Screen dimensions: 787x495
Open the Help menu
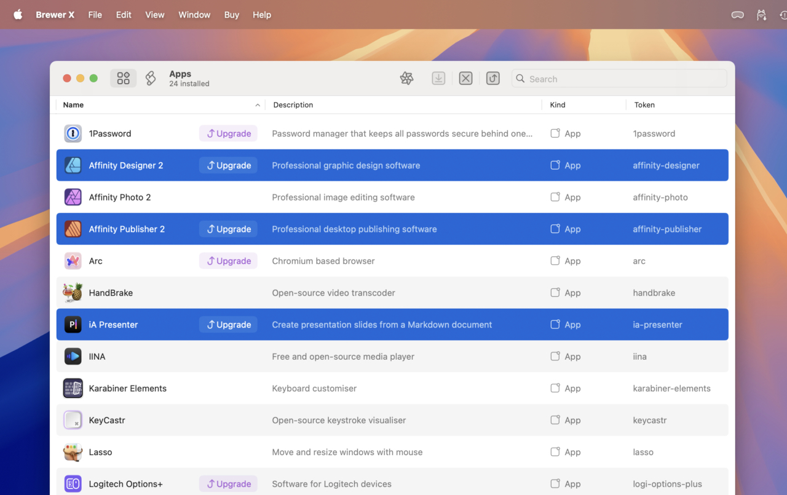[262, 15]
